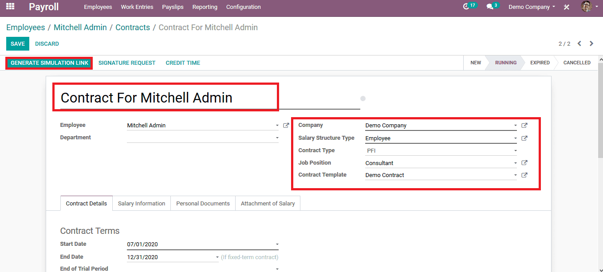Expand the Contract Type dropdown
This screenshot has width=603, height=272.
point(515,150)
